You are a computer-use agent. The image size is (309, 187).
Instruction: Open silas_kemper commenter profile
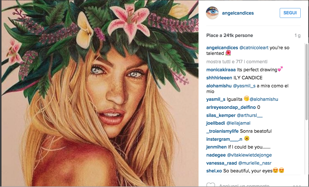(221, 115)
